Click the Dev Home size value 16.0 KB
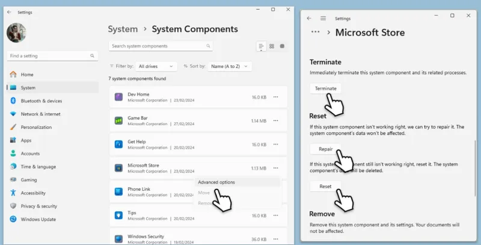This screenshot has width=481, height=245. (259, 98)
